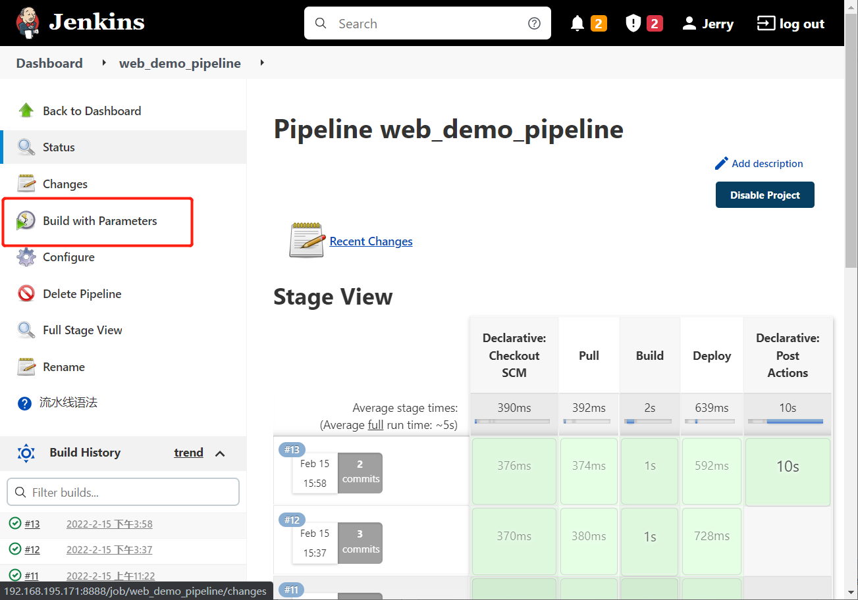The width and height of the screenshot is (858, 600).
Task: Click web_demo_pipeline breadcrumb link
Action: click(x=180, y=63)
